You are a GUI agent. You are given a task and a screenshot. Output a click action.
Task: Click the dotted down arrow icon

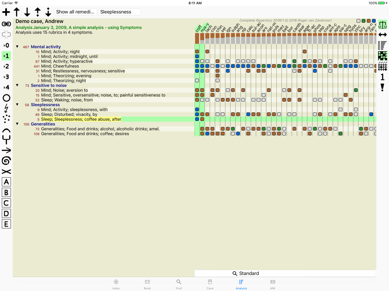[48, 12]
